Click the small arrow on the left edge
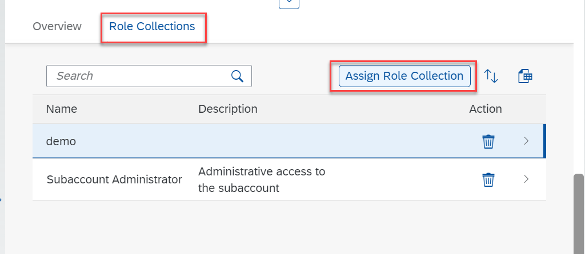 coord(2,200)
